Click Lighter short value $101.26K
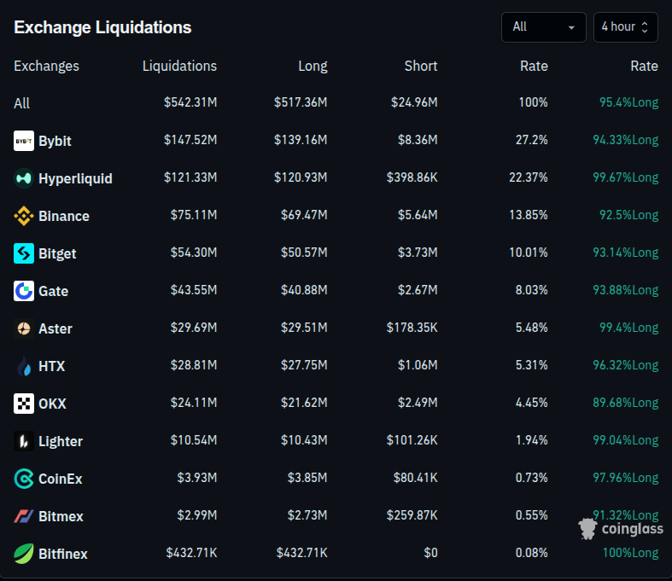Screen dimensions: 672x581 click(412, 440)
